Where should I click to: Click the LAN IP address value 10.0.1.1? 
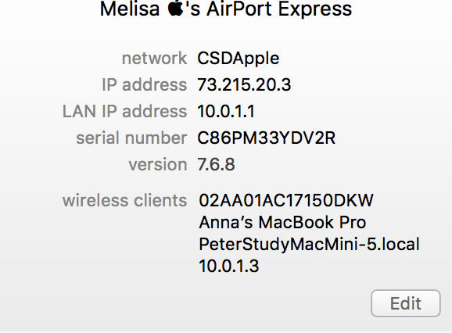coord(226,111)
